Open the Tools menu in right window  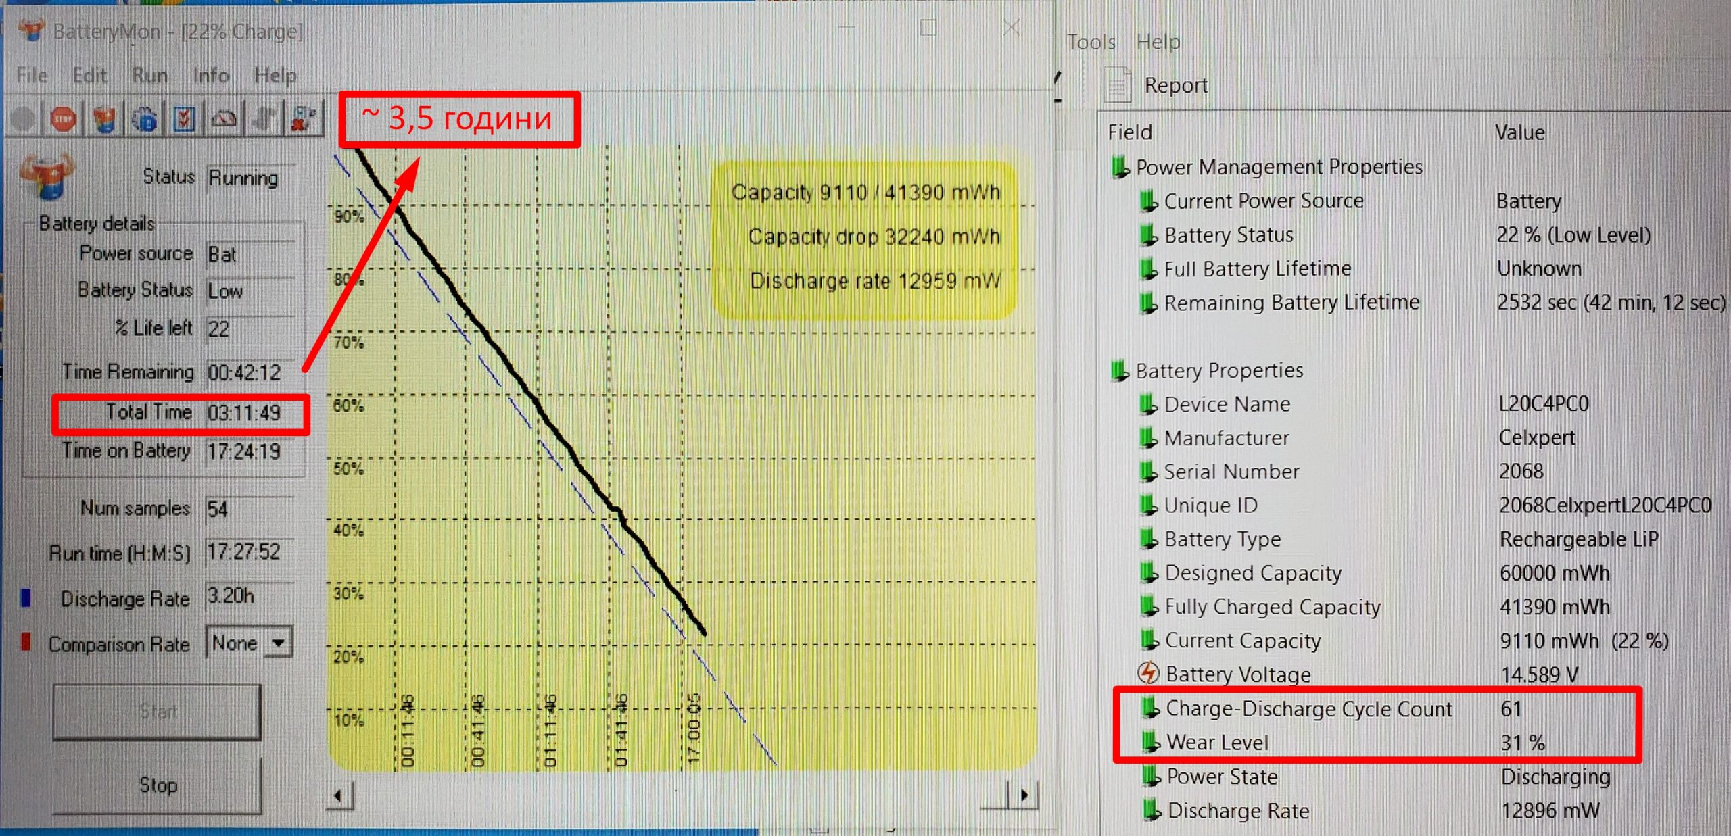tap(1091, 42)
